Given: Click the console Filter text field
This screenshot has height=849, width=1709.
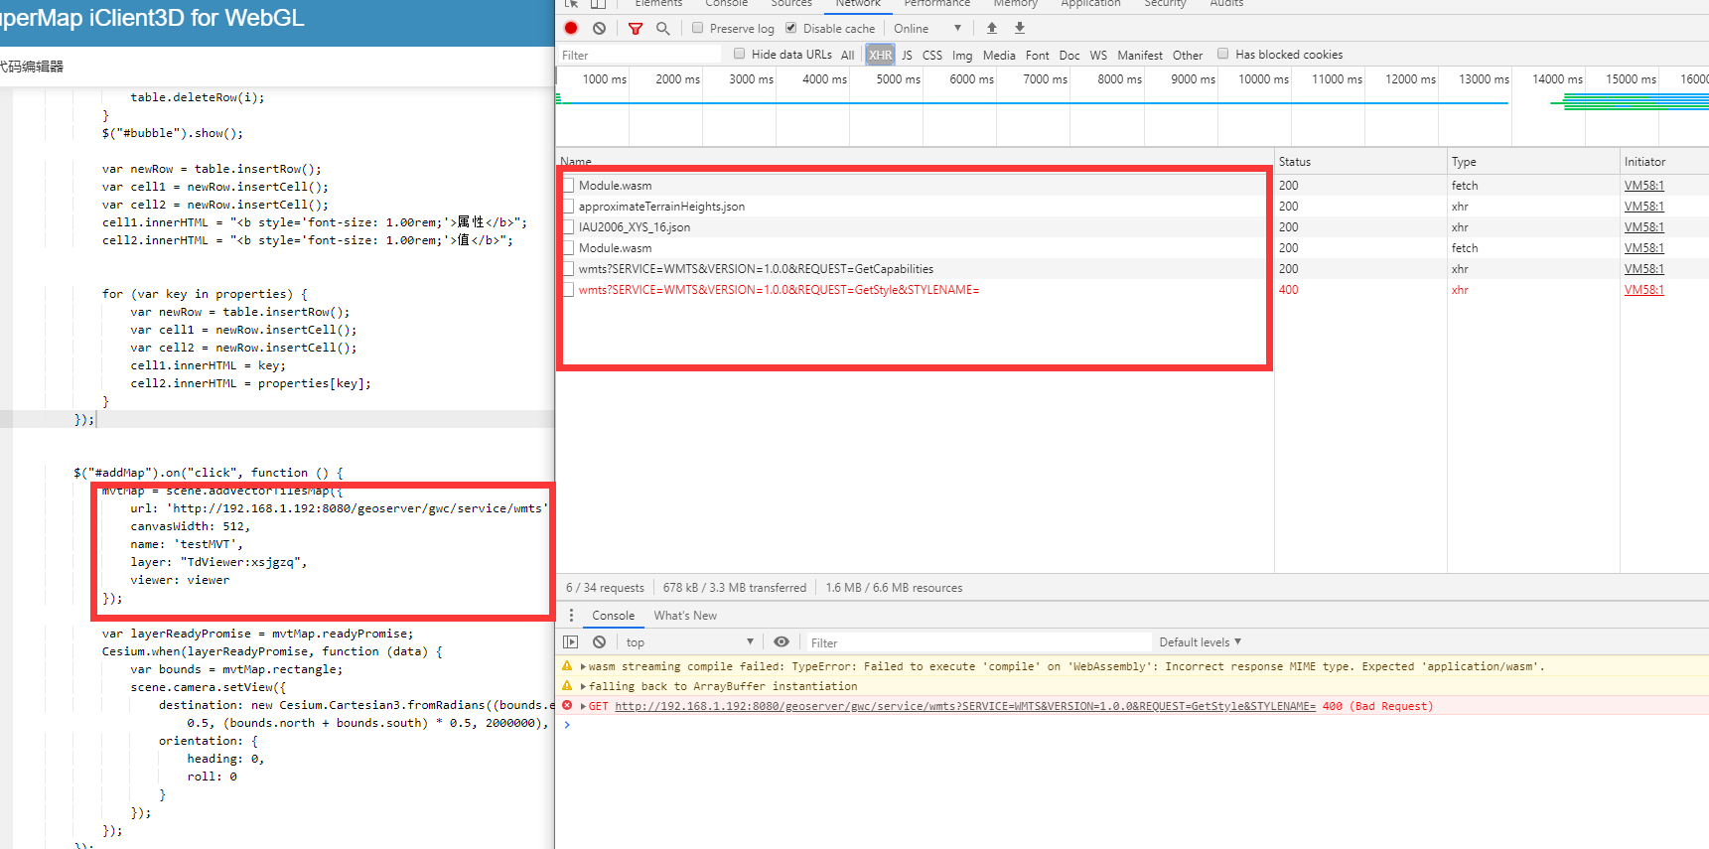Looking at the screenshot, I should click(x=978, y=642).
